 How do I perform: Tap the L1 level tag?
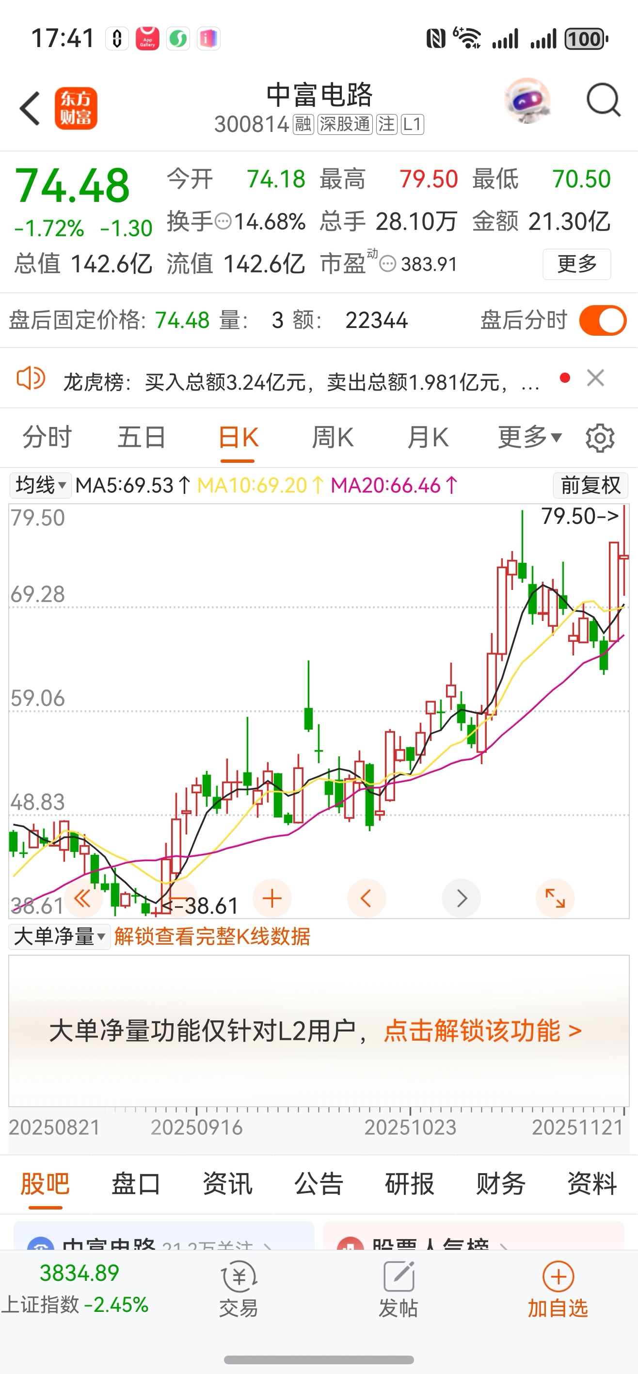coord(412,124)
